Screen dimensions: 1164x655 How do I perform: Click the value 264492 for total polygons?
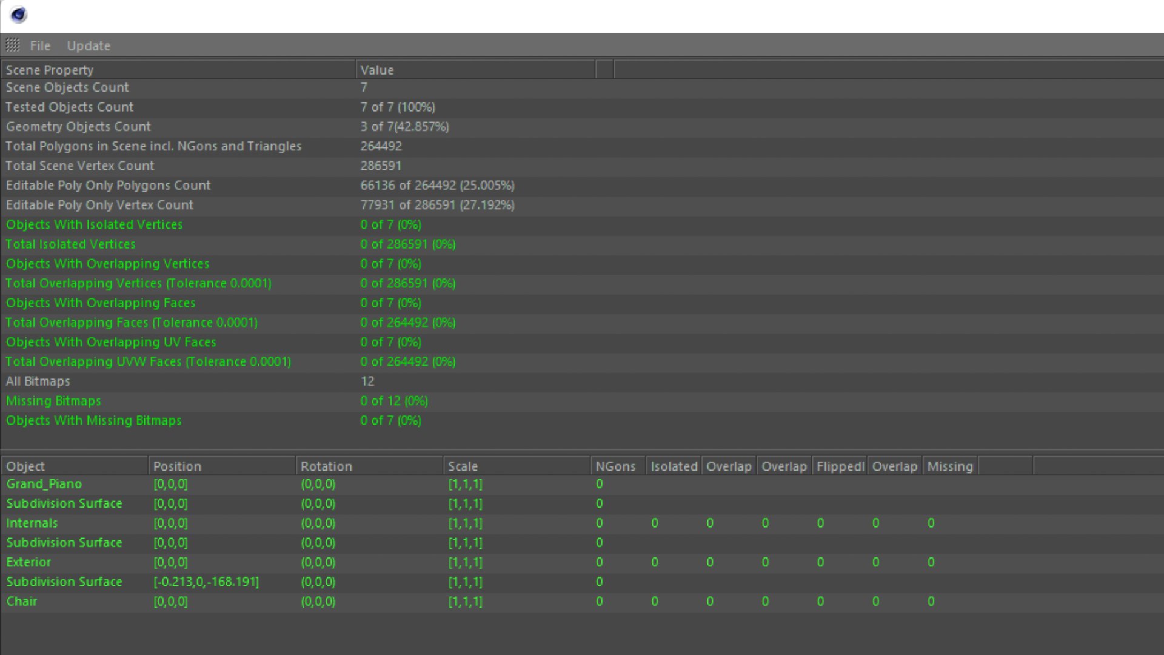pyautogui.click(x=381, y=146)
